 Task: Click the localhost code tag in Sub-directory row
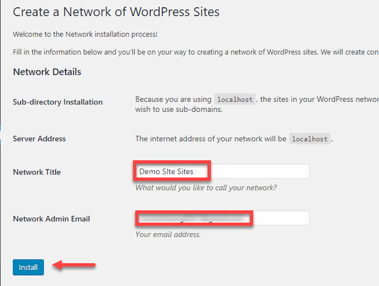(235, 100)
